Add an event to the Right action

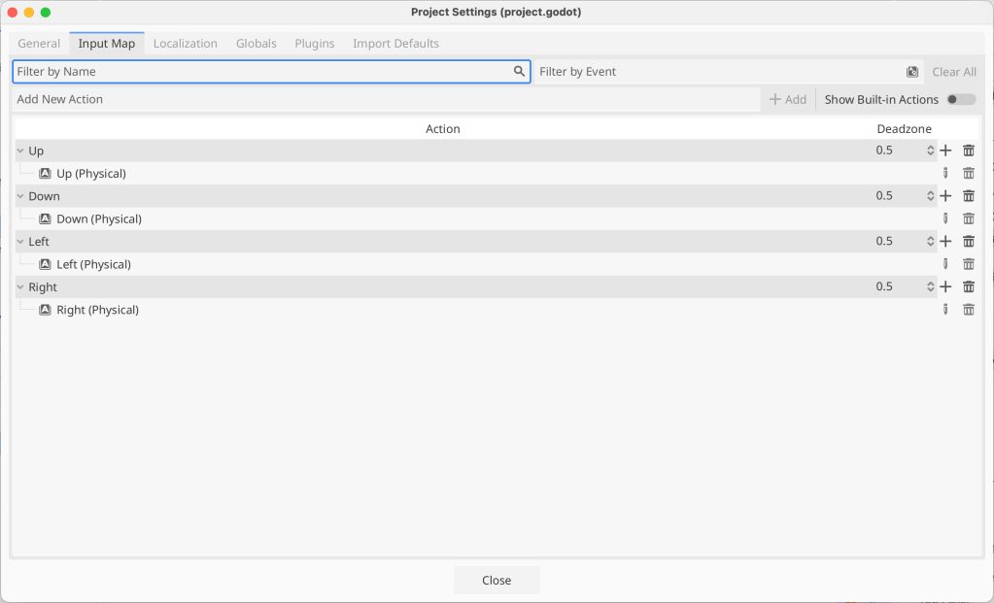945,287
